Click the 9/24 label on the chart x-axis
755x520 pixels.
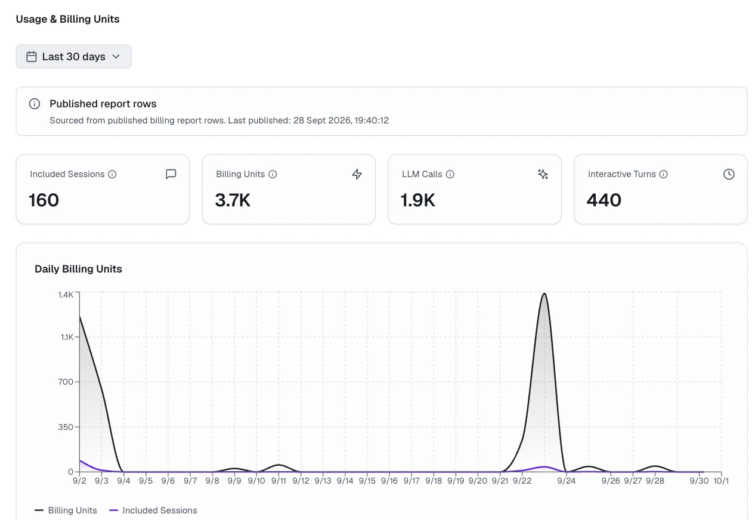point(567,481)
